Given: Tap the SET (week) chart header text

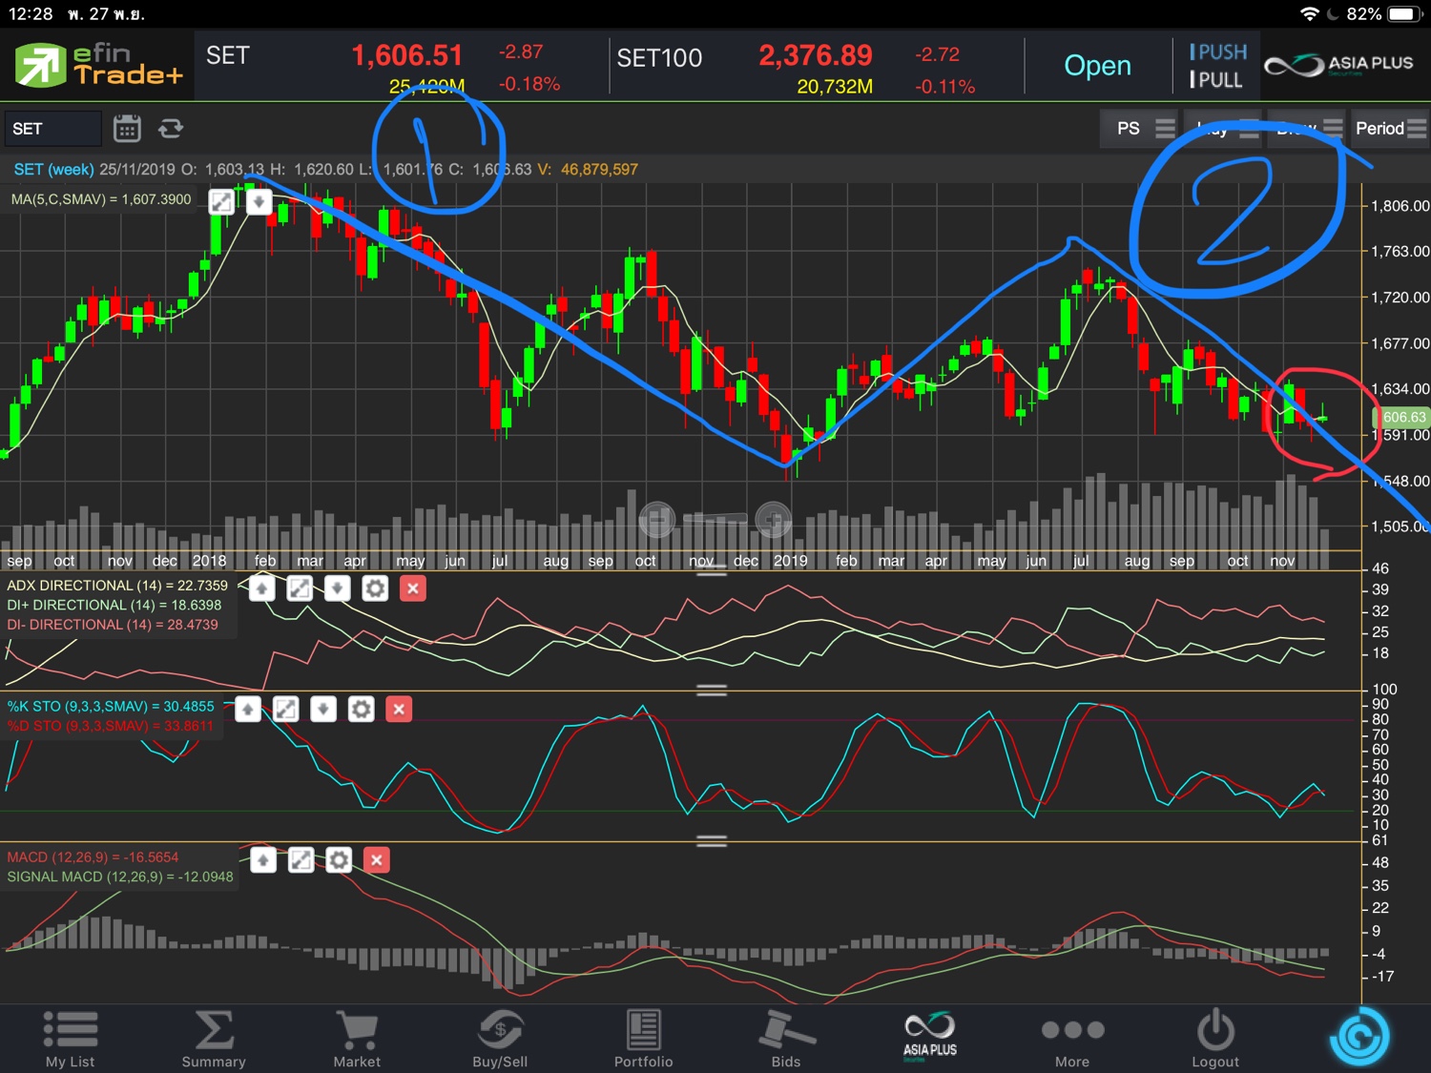Looking at the screenshot, I should (53, 170).
